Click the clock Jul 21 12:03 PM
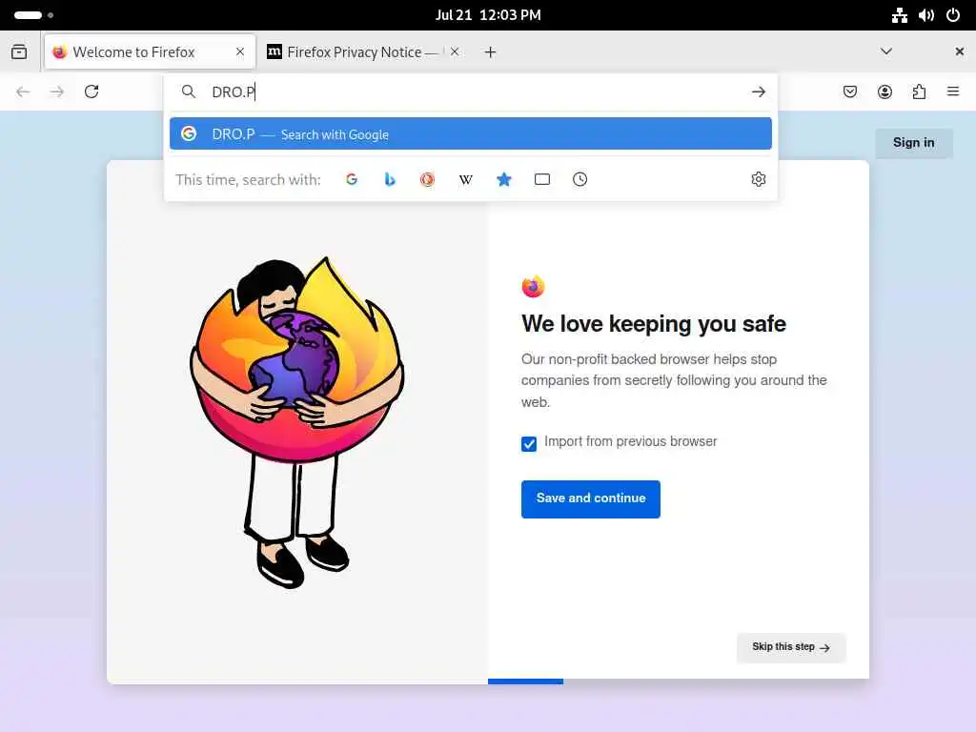976x732 pixels. pos(488,15)
